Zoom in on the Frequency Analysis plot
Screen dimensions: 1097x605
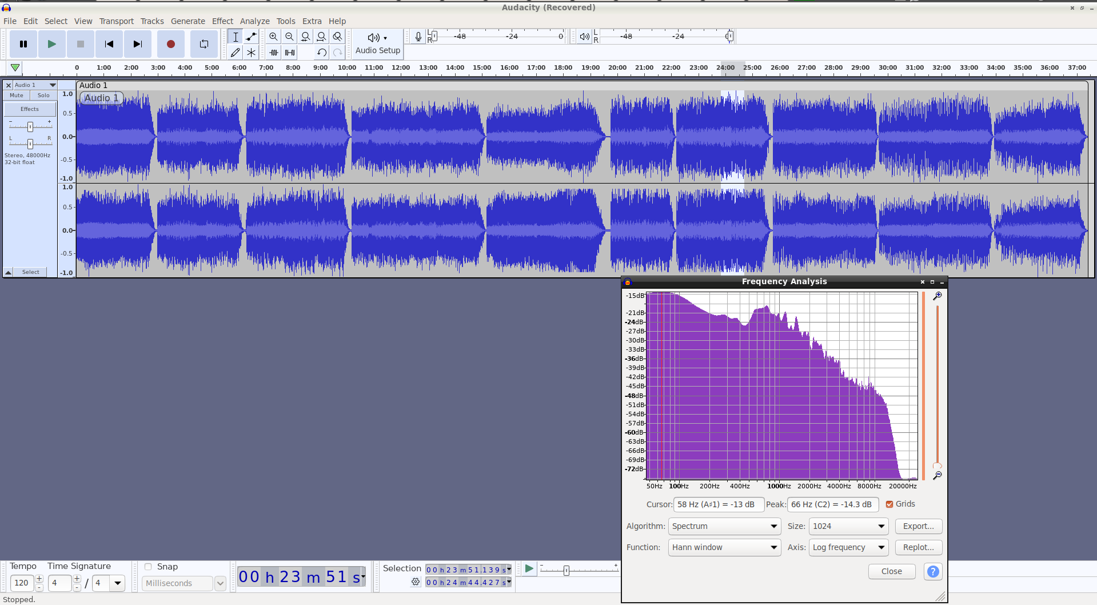tap(938, 296)
